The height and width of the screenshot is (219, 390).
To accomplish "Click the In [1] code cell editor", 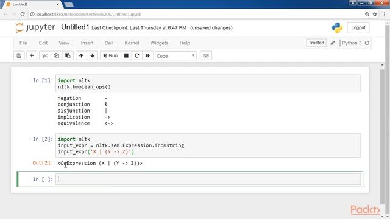I will tap(208, 84).
